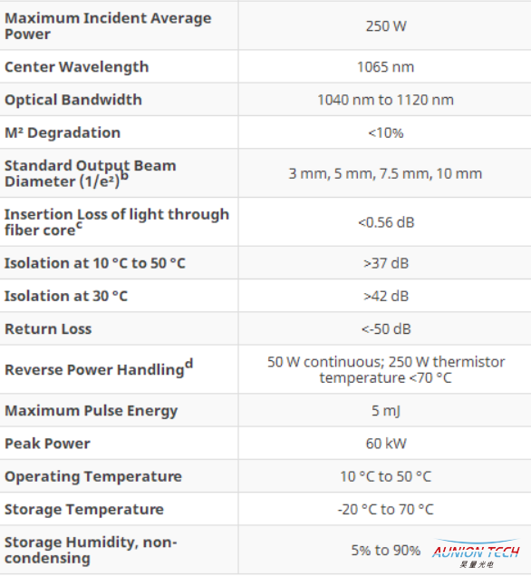
Task: Click the <0.56 dB insertion loss value
Action: coord(386,222)
